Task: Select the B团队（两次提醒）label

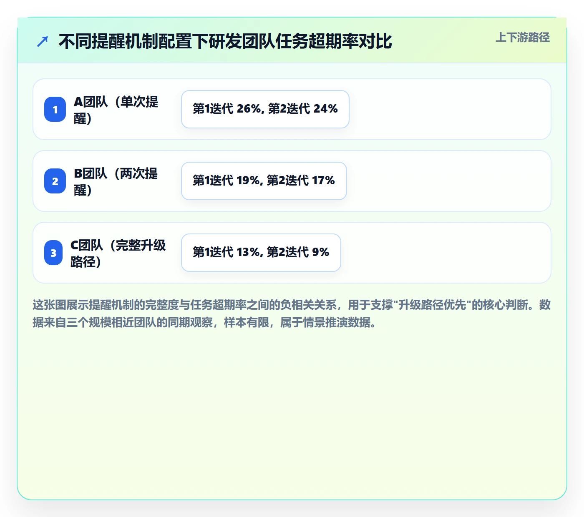Action: coord(116,181)
